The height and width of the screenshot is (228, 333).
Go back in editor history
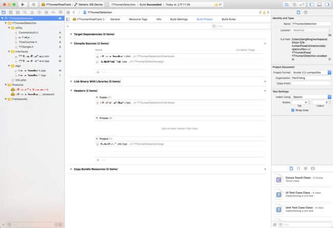tap(74, 12)
